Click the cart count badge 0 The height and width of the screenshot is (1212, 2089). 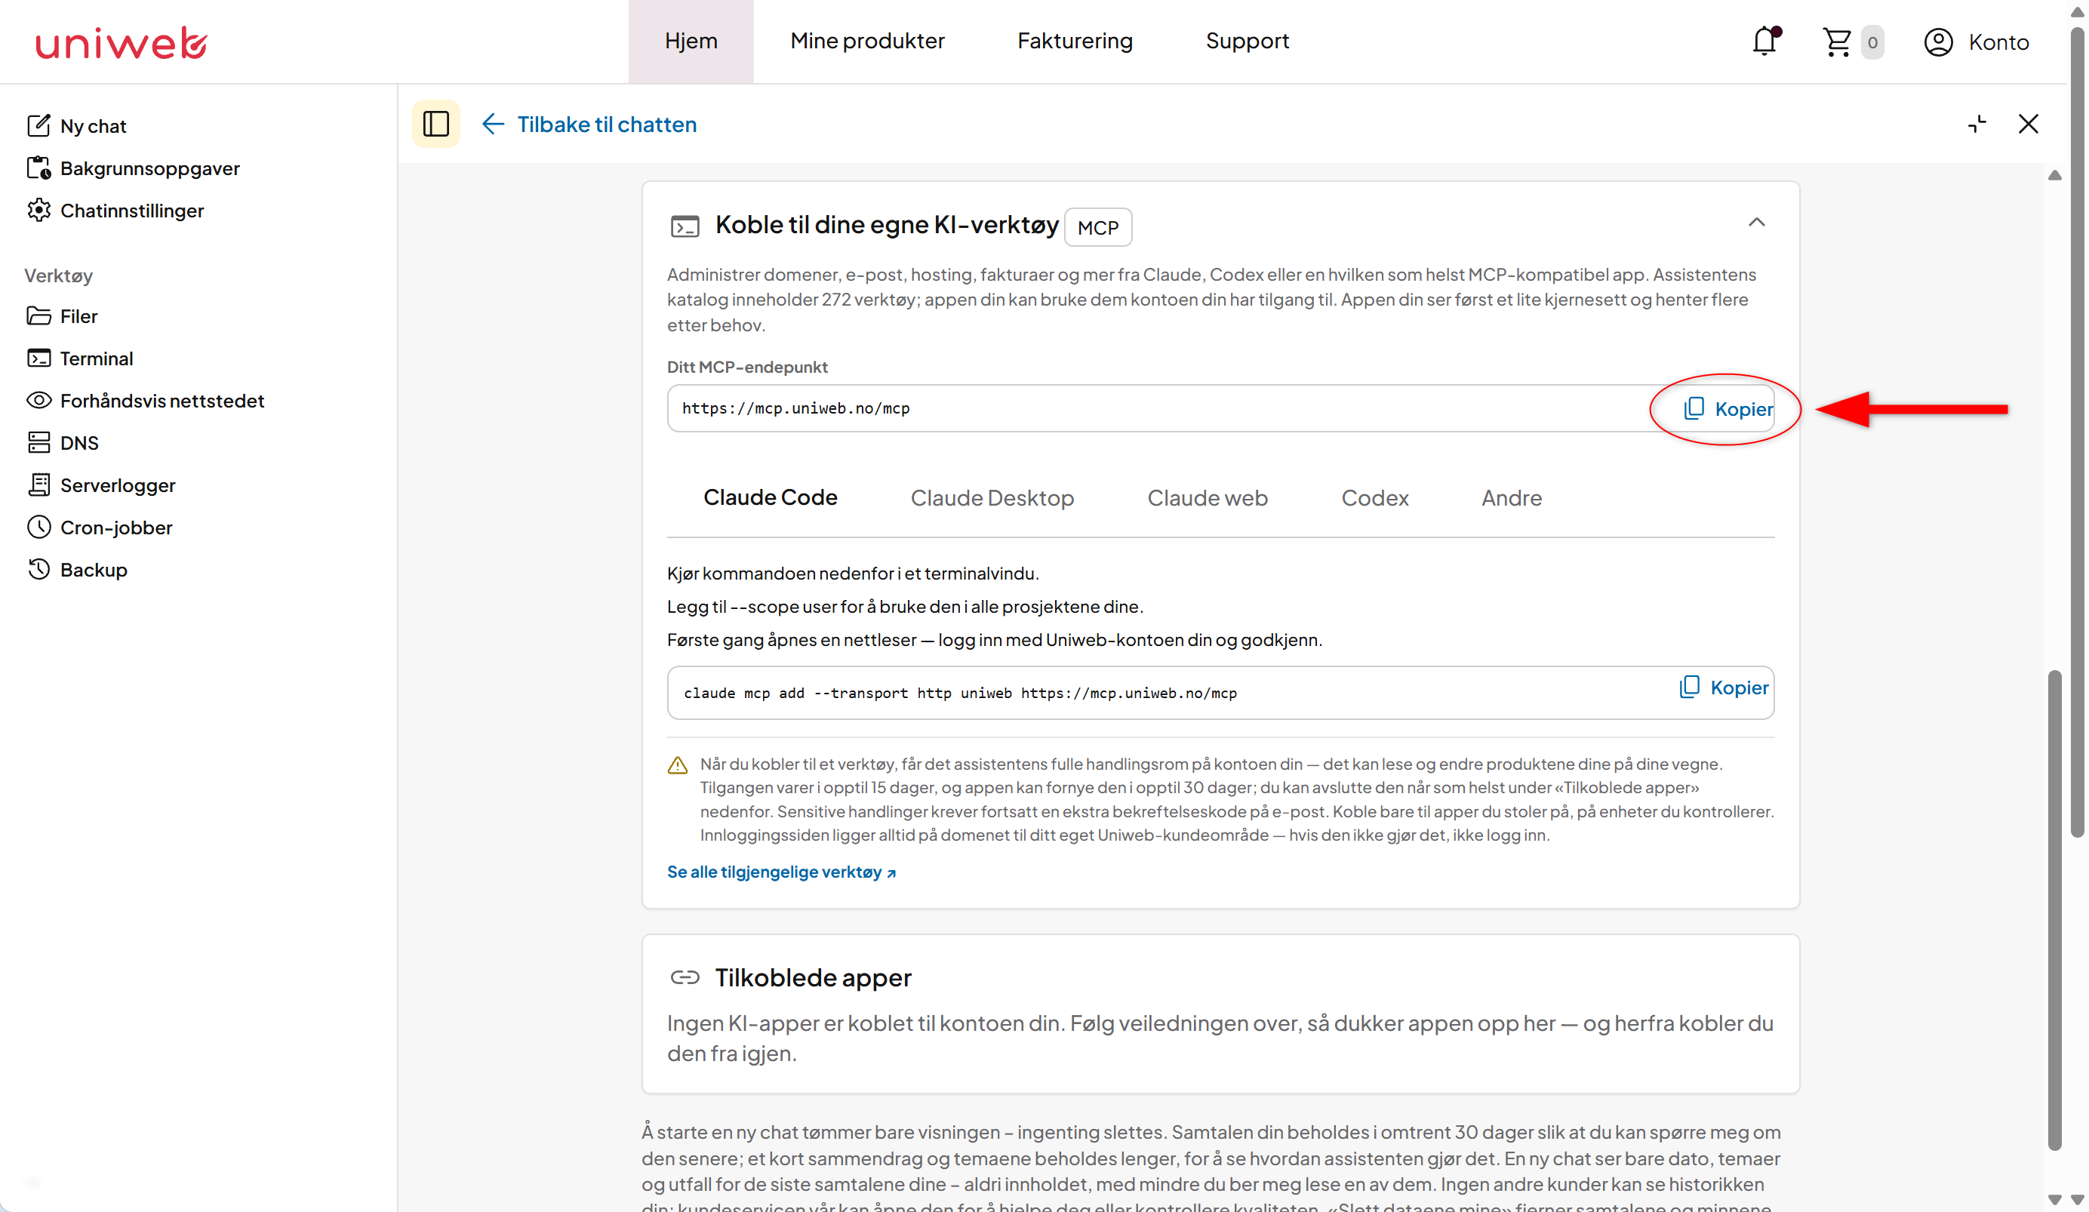coord(1872,42)
